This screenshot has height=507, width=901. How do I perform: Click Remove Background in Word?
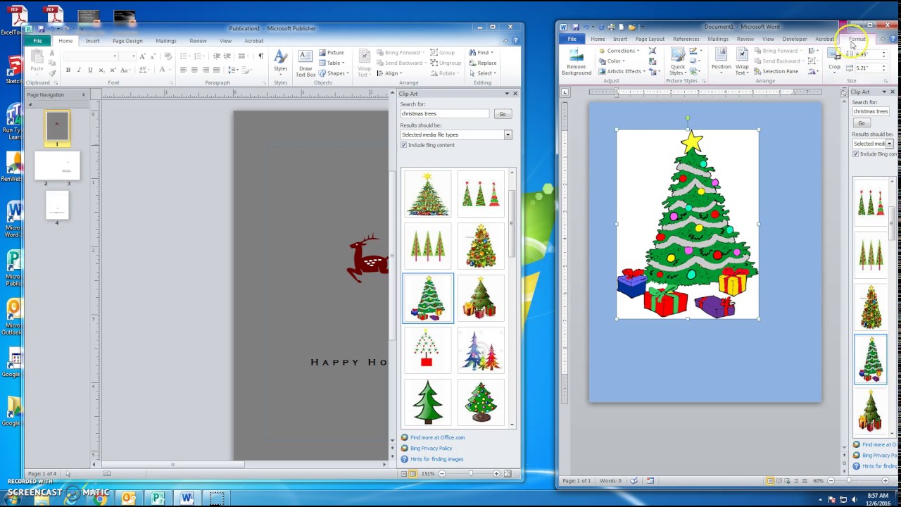tap(576, 62)
